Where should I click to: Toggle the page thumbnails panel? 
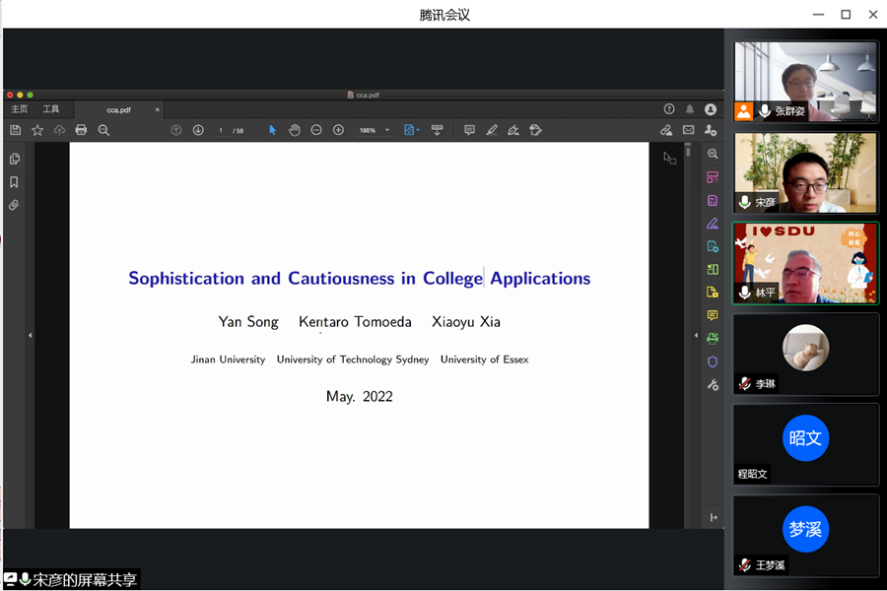(14, 159)
